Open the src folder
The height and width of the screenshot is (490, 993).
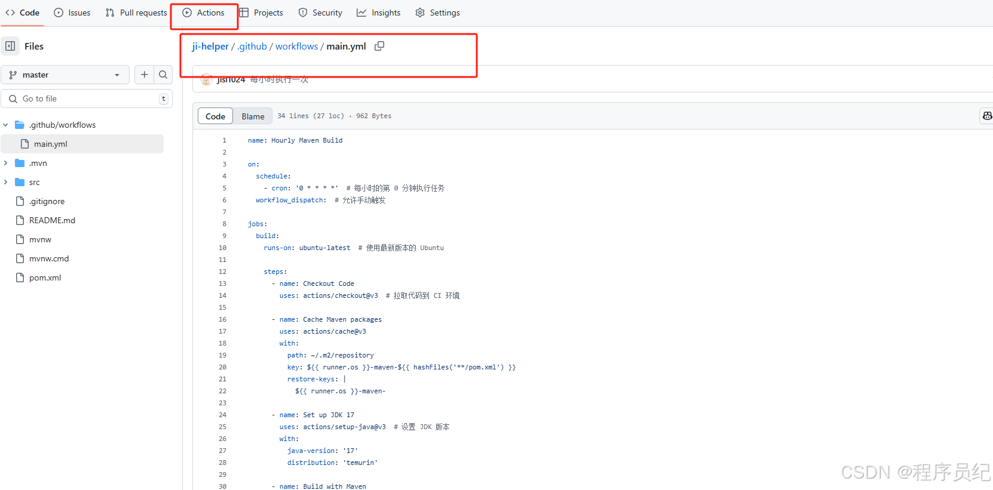click(34, 182)
